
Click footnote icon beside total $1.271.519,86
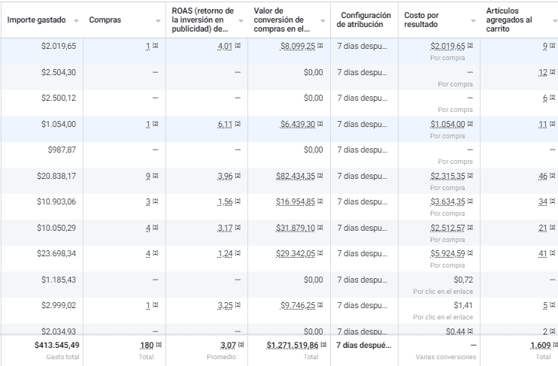click(x=323, y=345)
